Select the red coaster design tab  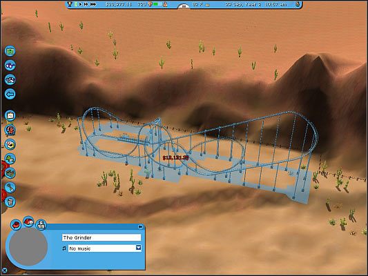point(16,225)
